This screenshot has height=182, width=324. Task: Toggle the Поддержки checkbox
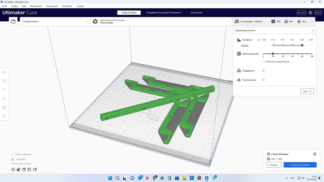point(264,71)
